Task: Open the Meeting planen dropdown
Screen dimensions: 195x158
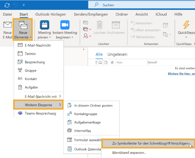Action: point(45,30)
